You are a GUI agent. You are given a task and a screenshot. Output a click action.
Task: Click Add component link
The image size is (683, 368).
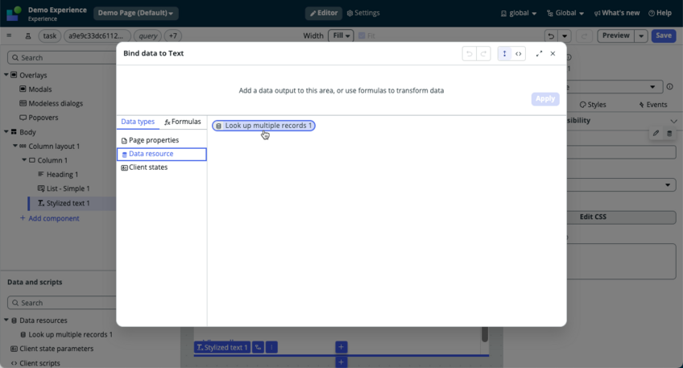pos(50,218)
